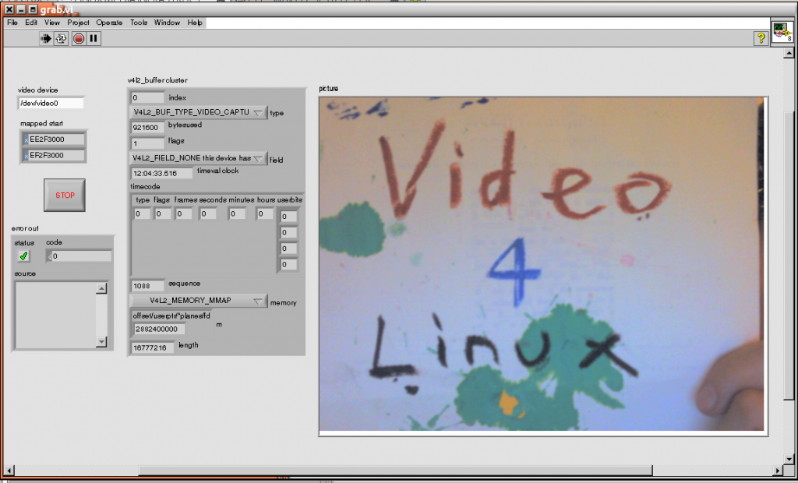798x483 pixels.
Task: Click the source box scroll-down arrow
Action: coord(101,341)
